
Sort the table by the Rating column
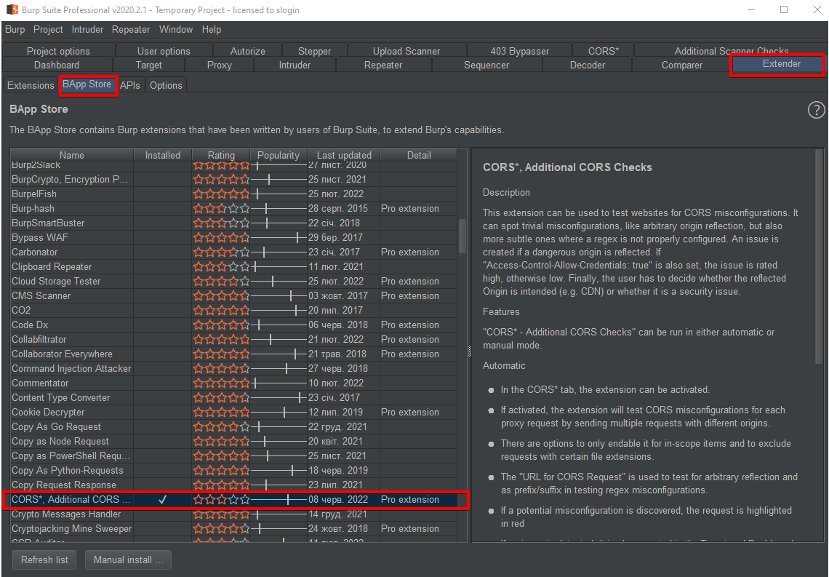[221, 155]
